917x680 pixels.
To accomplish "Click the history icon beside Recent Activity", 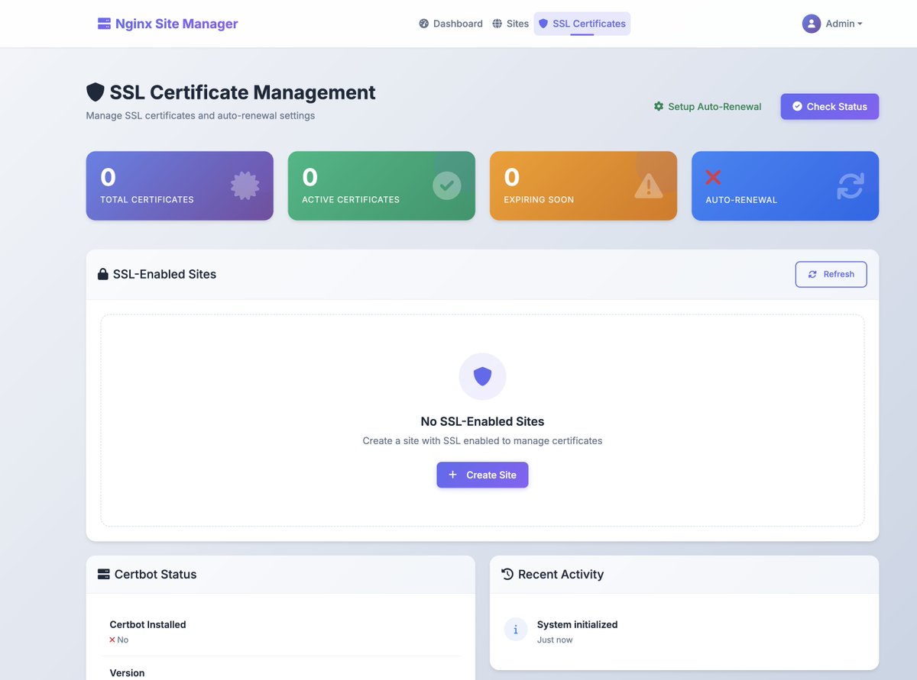I will pos(507,574).
